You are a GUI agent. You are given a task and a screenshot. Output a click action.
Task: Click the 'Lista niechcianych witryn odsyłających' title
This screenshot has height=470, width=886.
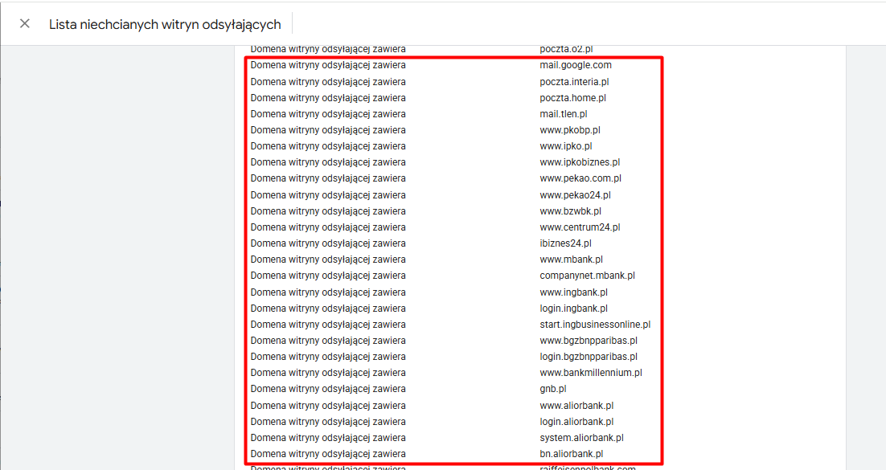coord(165,24)
